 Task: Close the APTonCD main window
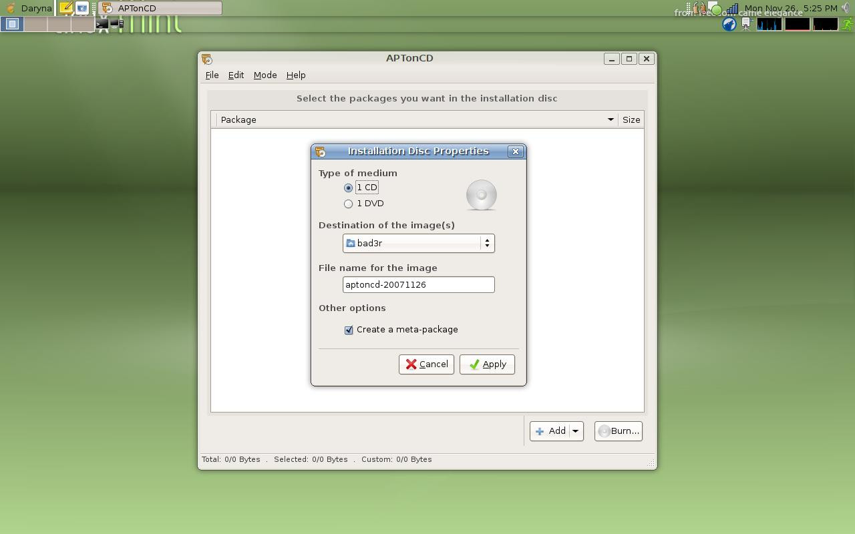pyautogui.click(x=646, y=59)
